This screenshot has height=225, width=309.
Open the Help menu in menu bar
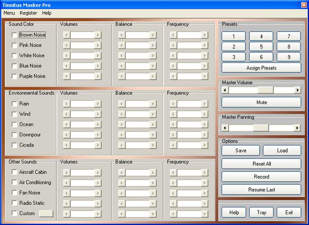[47, 13]
